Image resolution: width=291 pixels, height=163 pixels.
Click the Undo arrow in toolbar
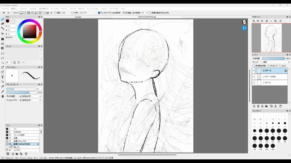coord(4,13)
